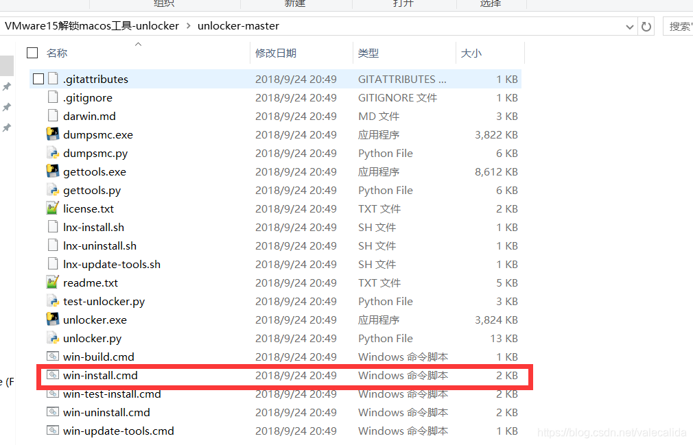Click the 3,824 KB size value
This screenshot has width=693, height=445.
coord(496,320)
